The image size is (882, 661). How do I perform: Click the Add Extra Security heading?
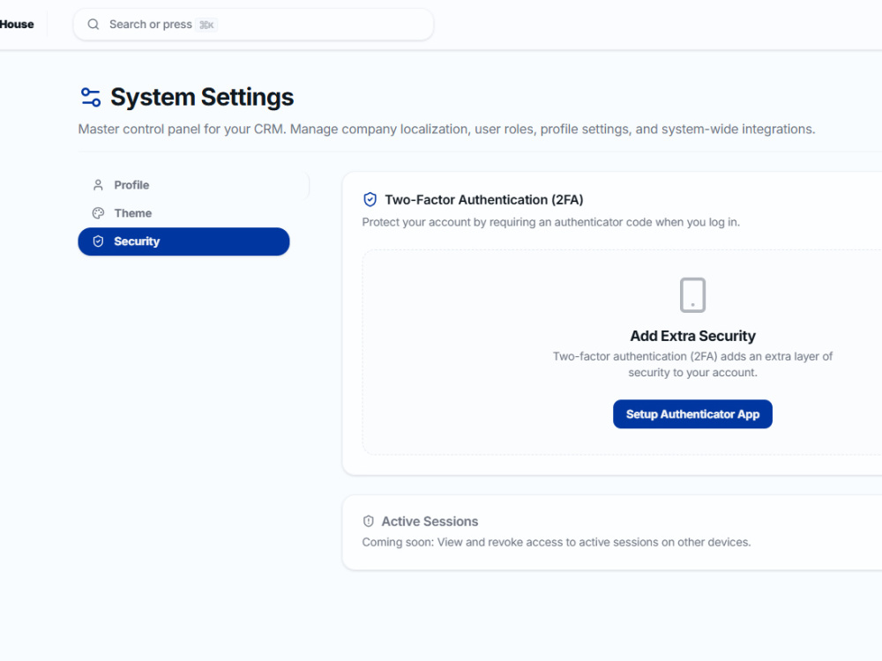tap(692, 336)
